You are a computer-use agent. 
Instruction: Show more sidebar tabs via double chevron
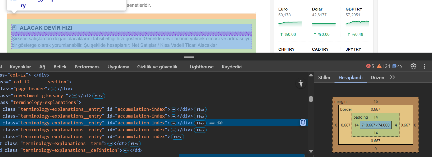click(x=393, y=77)
